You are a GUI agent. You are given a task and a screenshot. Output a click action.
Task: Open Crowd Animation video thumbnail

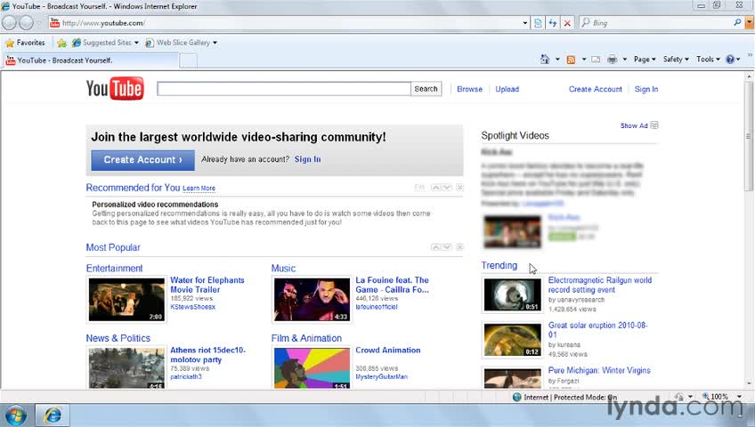pyautogui.click(x=312, y=368)
